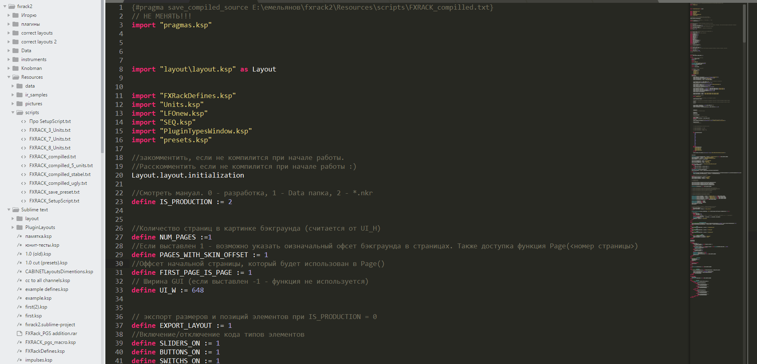This screenshot has width=757, height=364.
Task: Expand the Игорю folder arrow
Action: pos(9,15)
